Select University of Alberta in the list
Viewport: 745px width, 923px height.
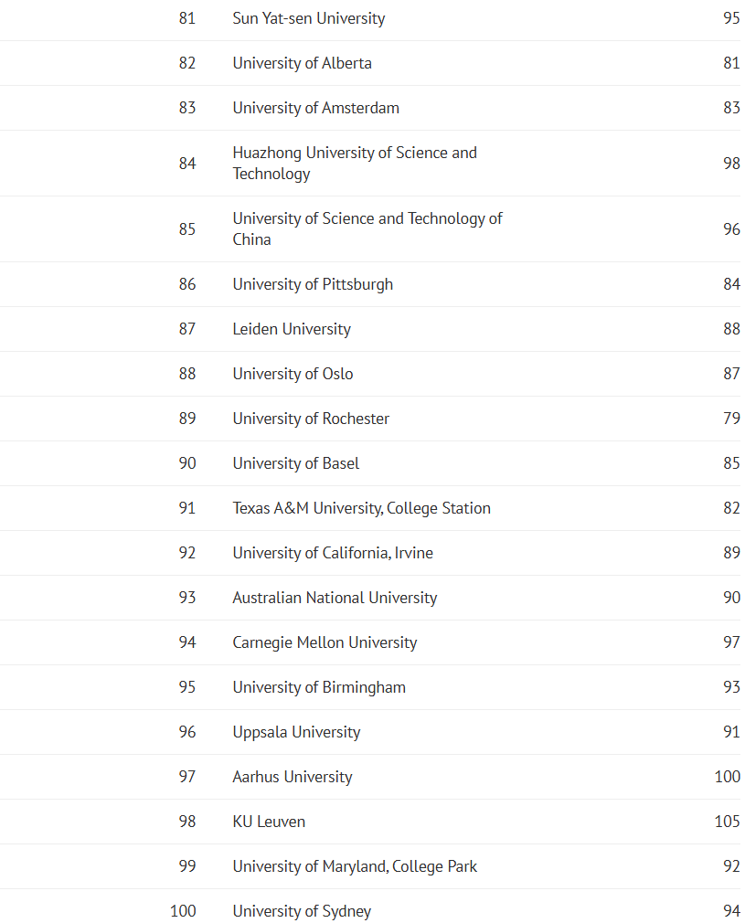[303, 63]
